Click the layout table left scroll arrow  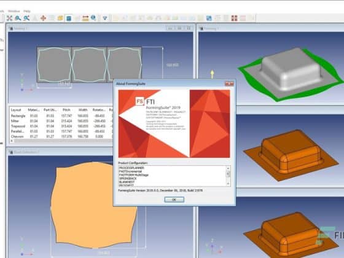pos(12,141)
